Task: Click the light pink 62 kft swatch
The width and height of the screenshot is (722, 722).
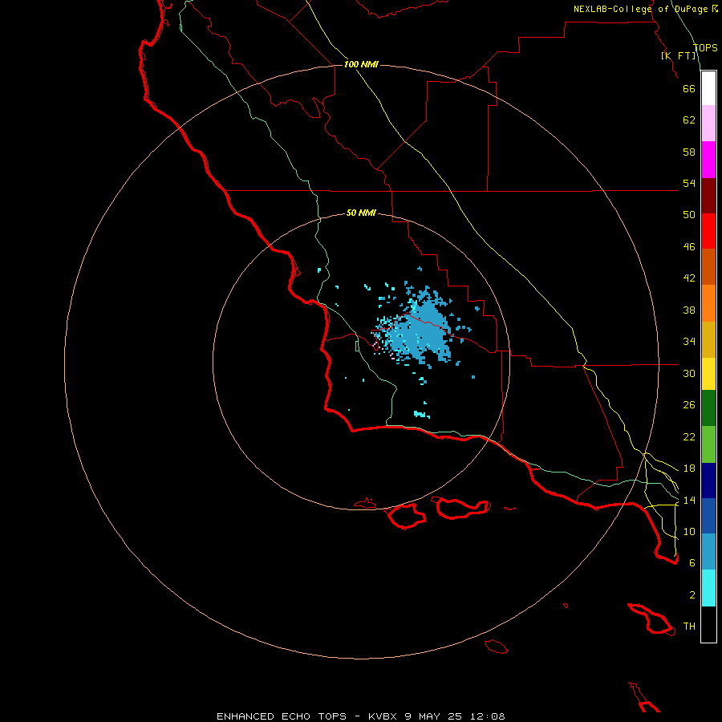Action: tap(708, 124)
